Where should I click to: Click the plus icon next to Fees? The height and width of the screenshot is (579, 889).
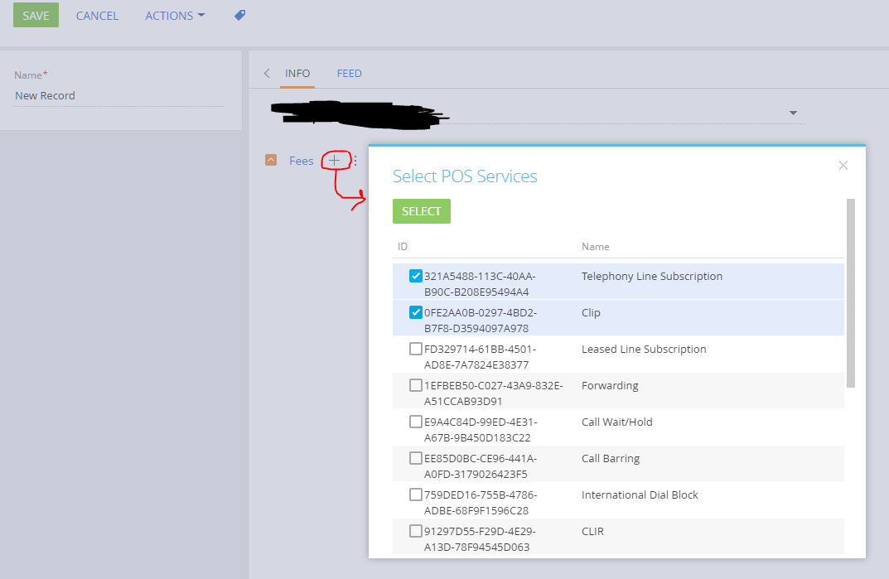(x=335, y=161)
